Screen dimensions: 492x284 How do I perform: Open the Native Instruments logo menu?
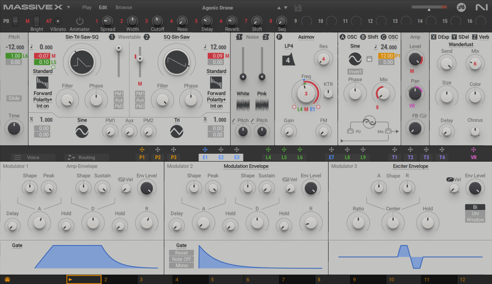tap(481, 7)
